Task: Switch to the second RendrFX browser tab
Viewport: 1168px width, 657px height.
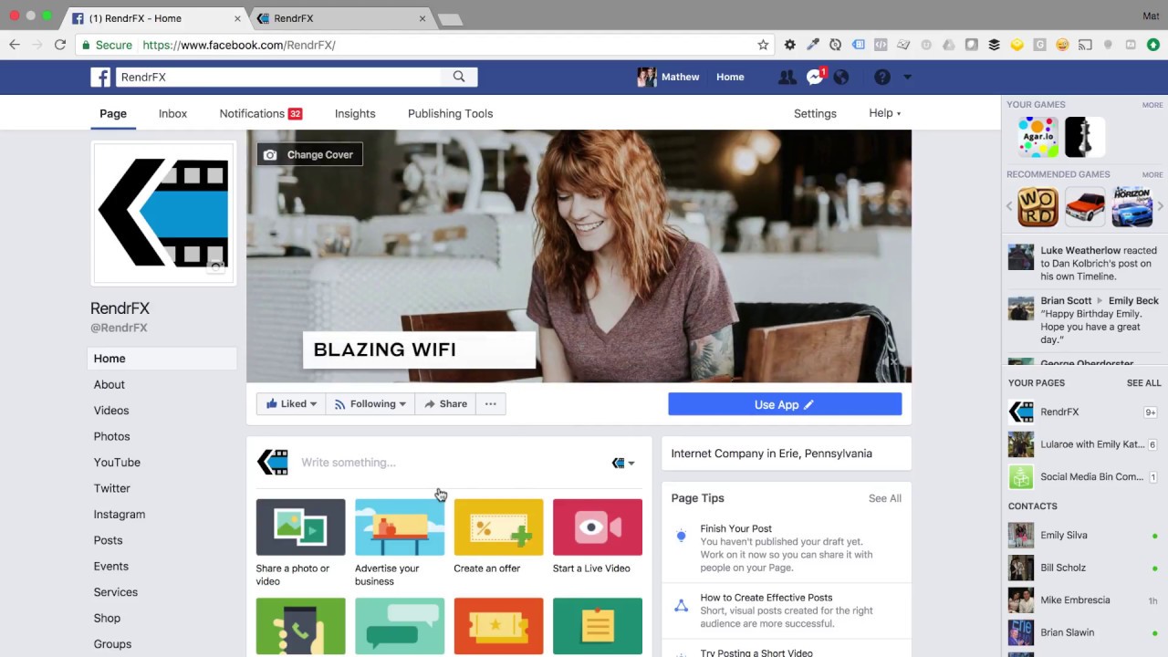Action: click(340, 18)
